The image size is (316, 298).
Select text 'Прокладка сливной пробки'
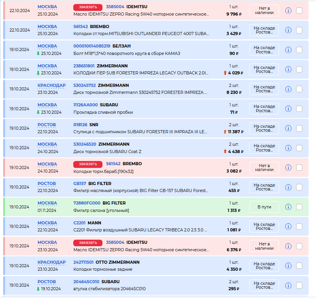[x=103, y=112]
